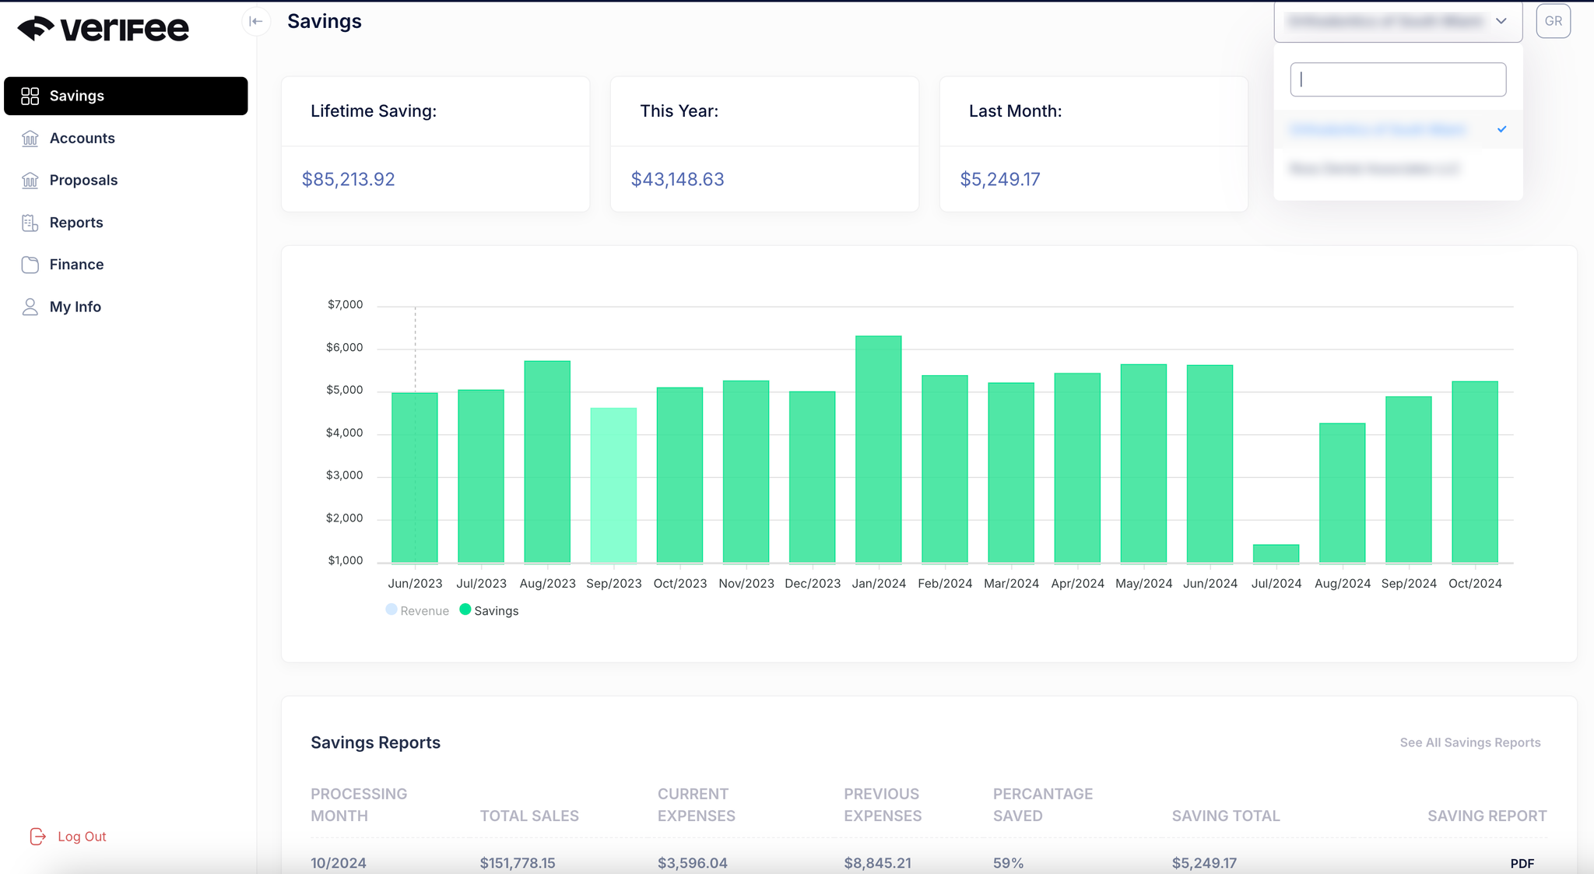This screenshot has width=1594, height=874.
Task: Toggle Savings series in chart legend
Action: (489, 611)
